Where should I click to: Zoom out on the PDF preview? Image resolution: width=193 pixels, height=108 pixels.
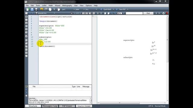tap(115, 13)
